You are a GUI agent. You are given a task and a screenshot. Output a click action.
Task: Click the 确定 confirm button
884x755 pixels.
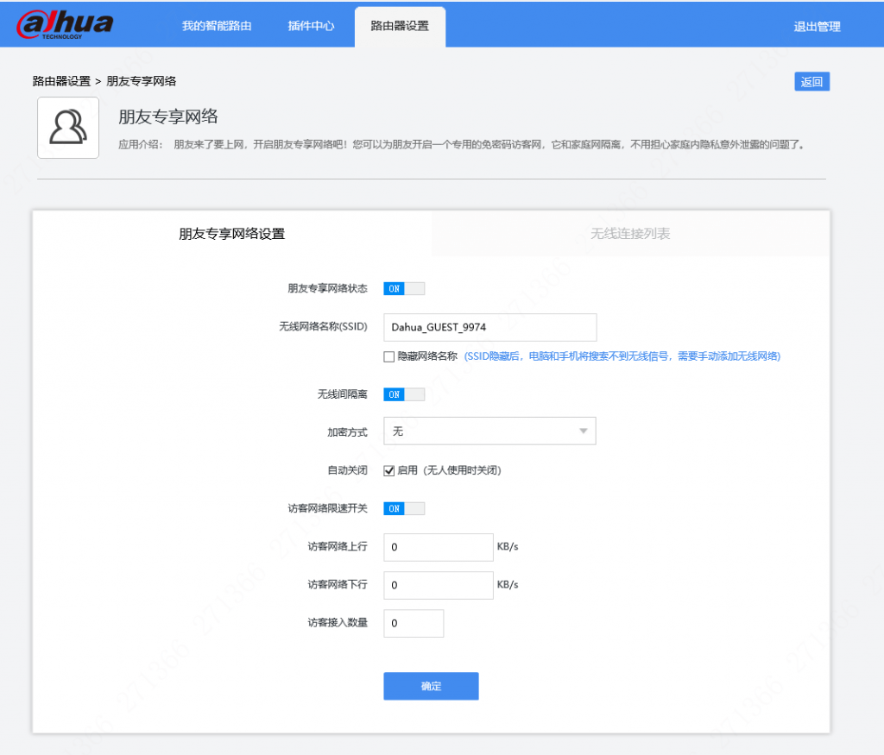click(431, 686)
